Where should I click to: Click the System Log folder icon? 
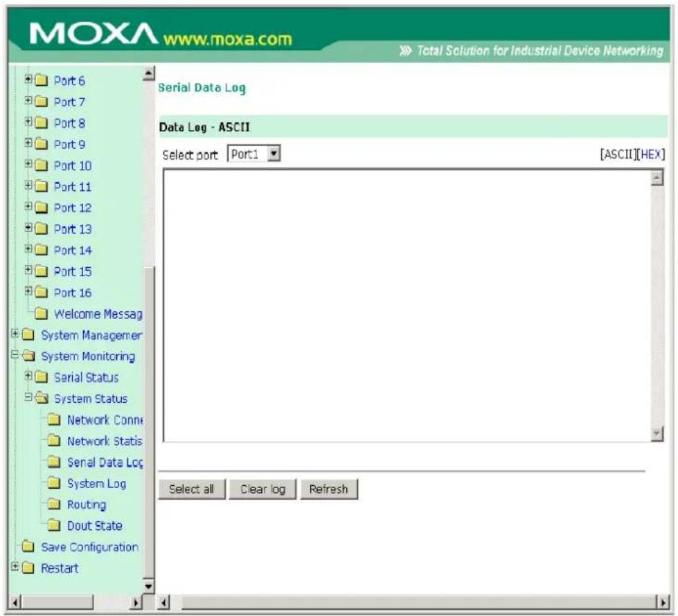point(54,483)
